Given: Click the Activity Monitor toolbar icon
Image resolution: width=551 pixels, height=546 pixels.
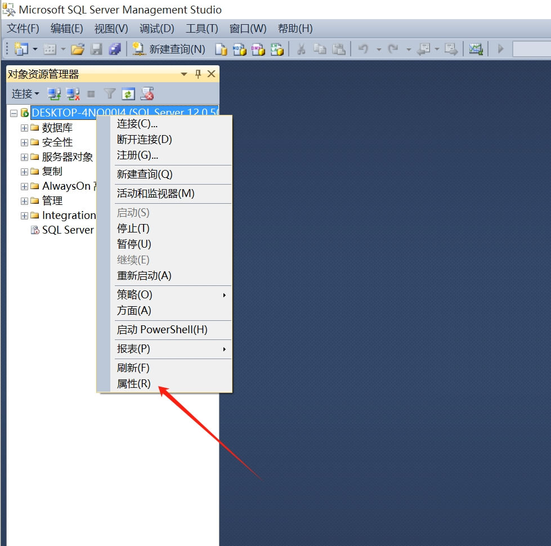Looking at the screenshot, I should coord(476,50).
